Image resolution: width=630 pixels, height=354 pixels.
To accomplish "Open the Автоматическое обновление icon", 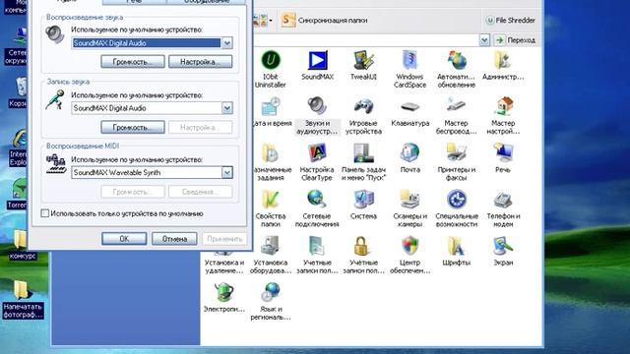I will [x=457, y=69].
